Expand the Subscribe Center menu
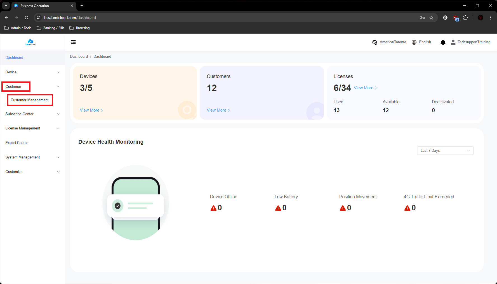 pos(32,114)
